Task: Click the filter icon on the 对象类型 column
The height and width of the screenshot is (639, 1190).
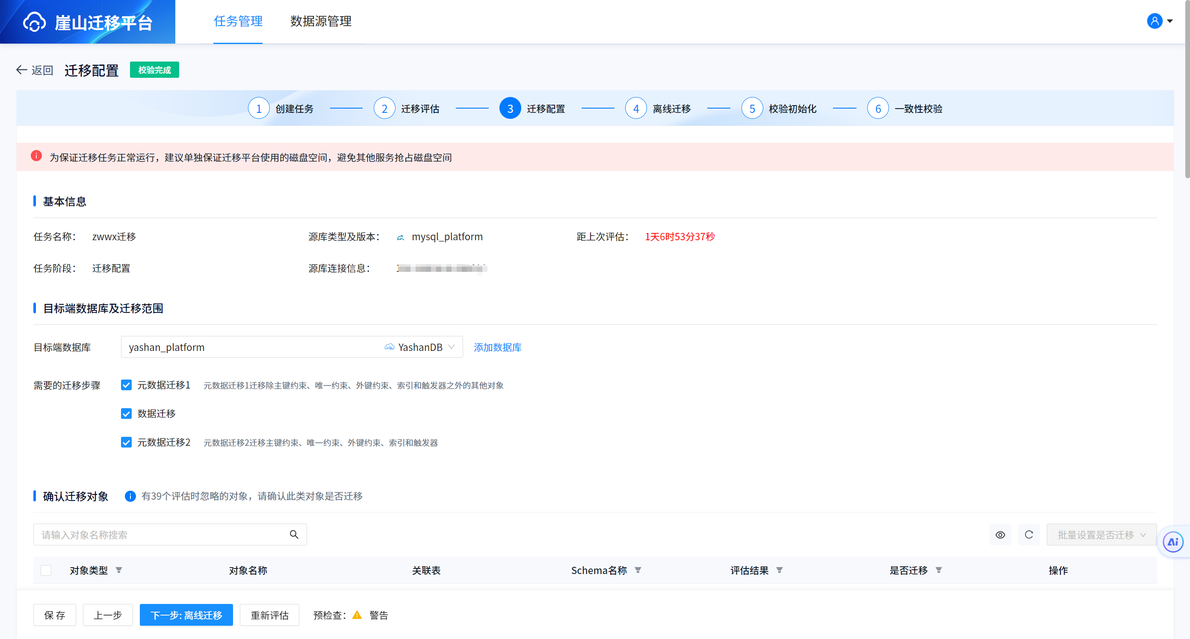Action: tap(119, 570)
